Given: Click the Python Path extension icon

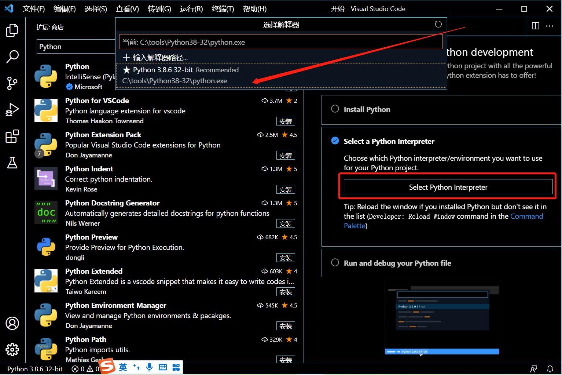Looking at the screenshot, I should tap(46, 349).
